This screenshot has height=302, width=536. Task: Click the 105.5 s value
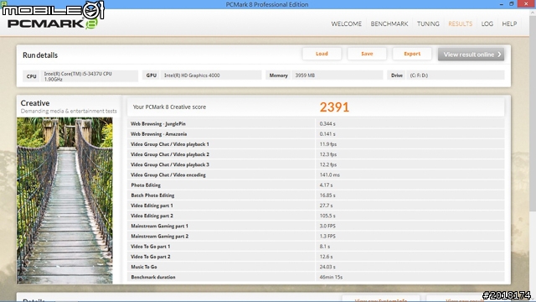point(327,216)
